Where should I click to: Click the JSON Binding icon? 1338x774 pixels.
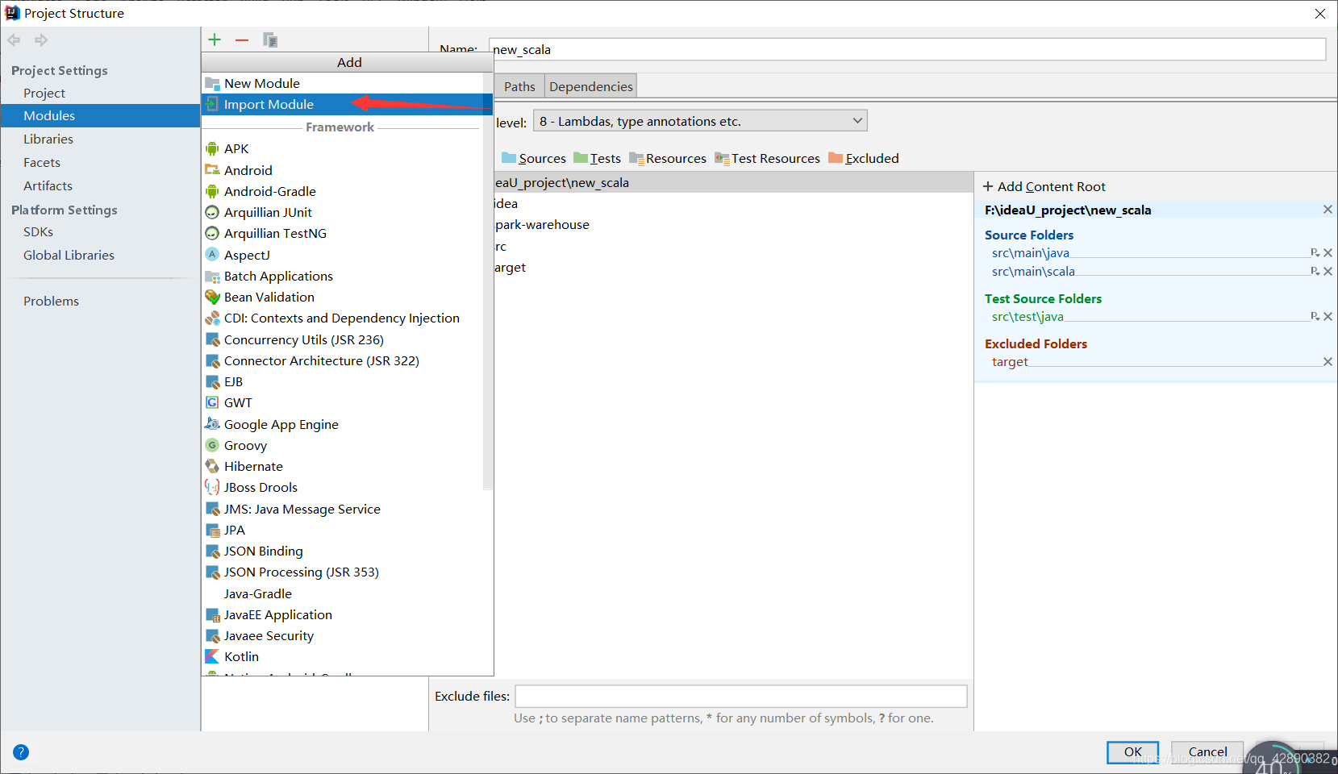click(x=212, y=551)
